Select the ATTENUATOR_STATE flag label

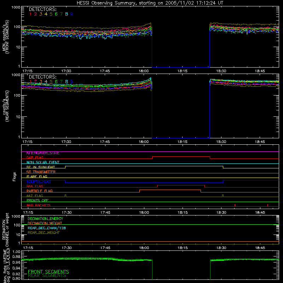tap(43, 153)
